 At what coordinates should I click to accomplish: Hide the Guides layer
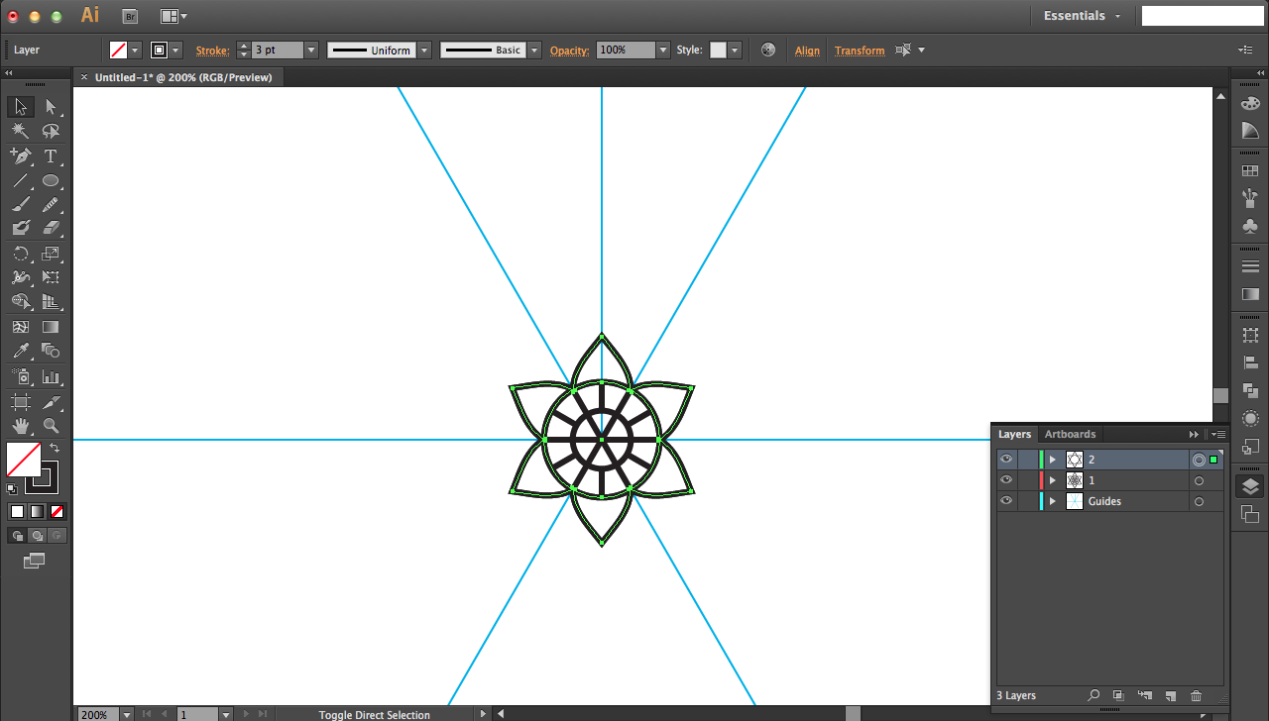[x=1006, y=500]
